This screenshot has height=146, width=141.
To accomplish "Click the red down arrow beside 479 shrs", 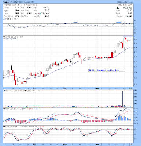I will [39, 13].
